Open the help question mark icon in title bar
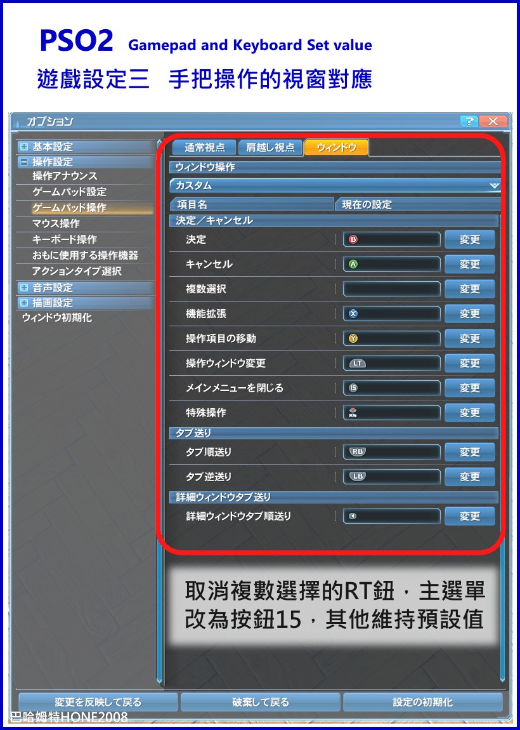Image resolution: width=520 pixels, height=730 pixels. click(x=469, y=122)
